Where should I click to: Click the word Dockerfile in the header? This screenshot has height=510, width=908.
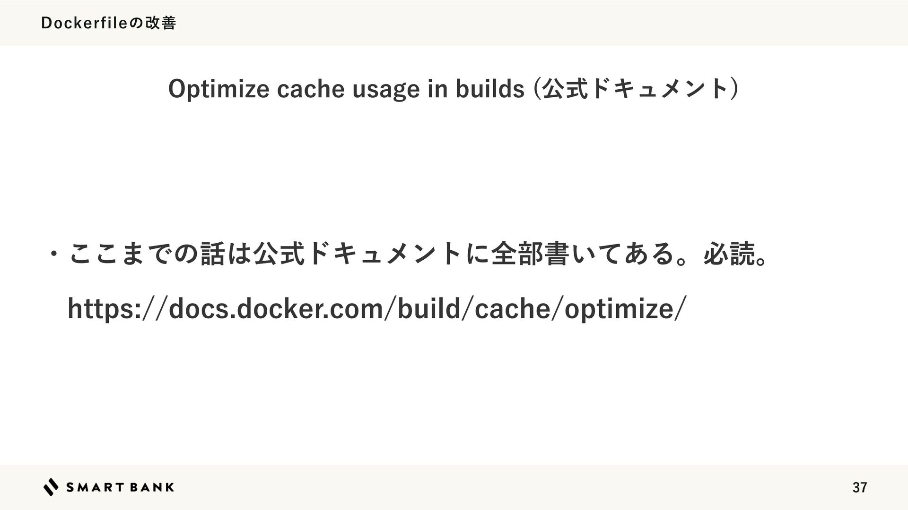point(84,23)
